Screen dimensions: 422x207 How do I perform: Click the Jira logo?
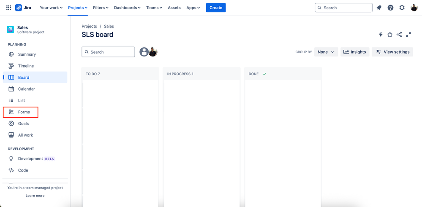coord(23,8)
